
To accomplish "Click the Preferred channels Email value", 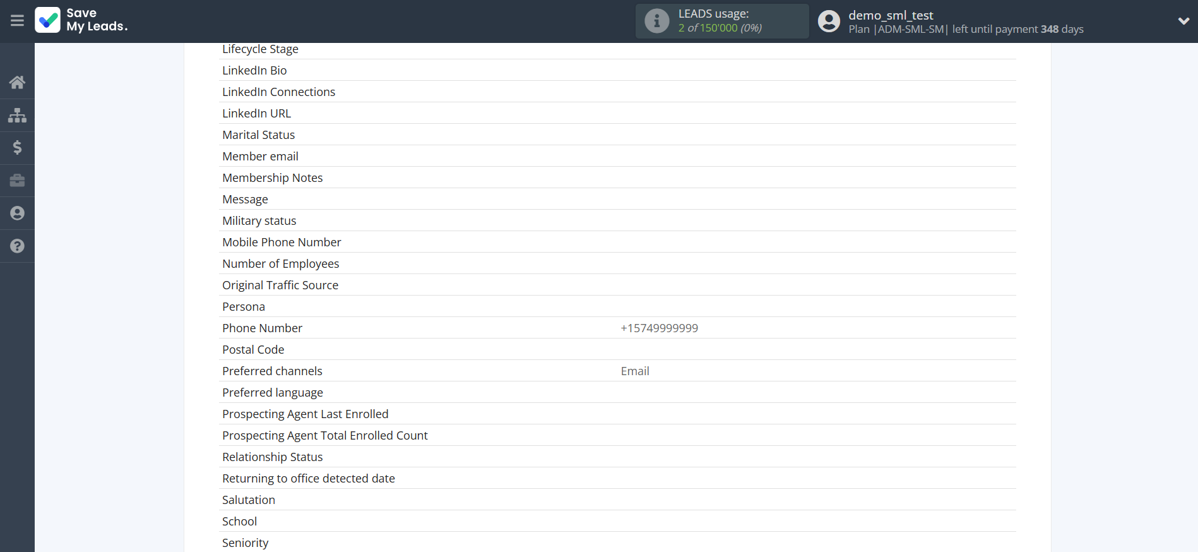I will click(x=634, y=371).
